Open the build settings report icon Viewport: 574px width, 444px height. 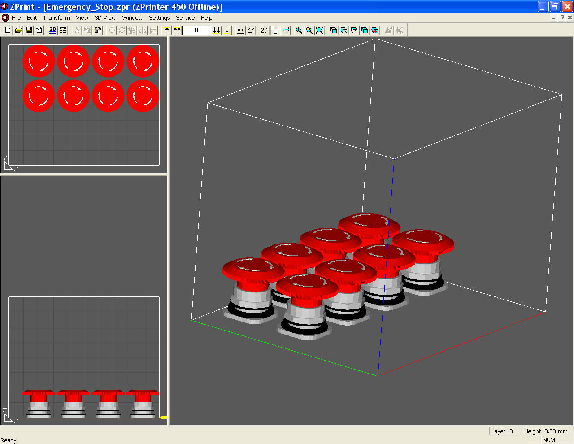(x=240, y=30)
